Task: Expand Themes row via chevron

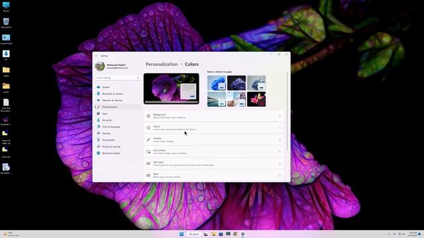Action: (x=280, y=139)
